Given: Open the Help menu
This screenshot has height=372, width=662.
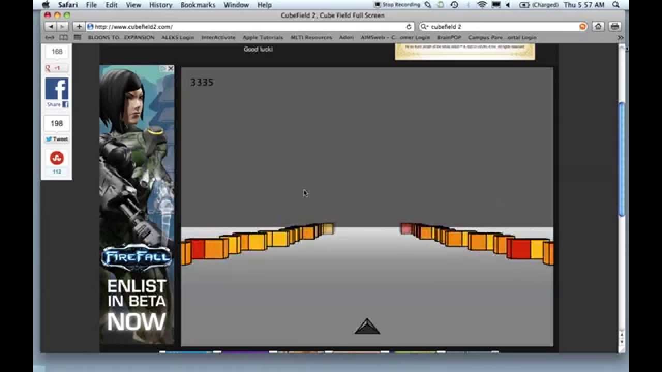Looking at the screenshot, I should (264, 5).
